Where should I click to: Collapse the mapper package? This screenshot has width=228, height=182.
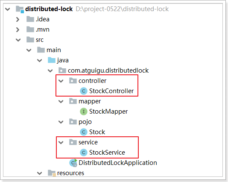[x=61, y=101]
